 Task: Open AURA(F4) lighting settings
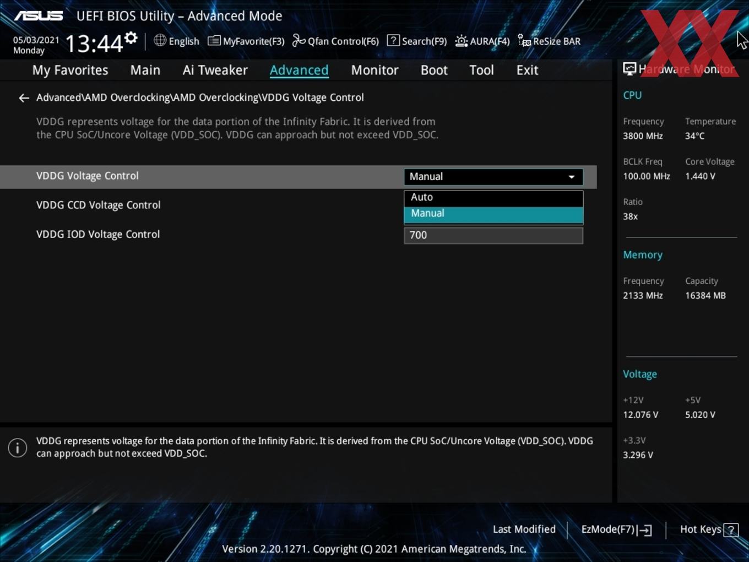point(482,41)
